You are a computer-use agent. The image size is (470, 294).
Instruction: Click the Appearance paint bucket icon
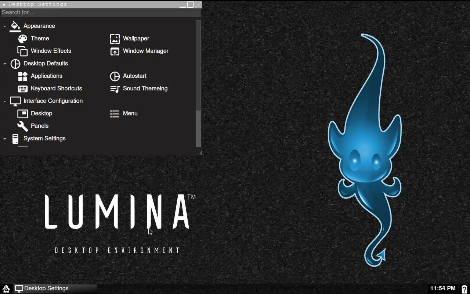(x=15, y=26)
